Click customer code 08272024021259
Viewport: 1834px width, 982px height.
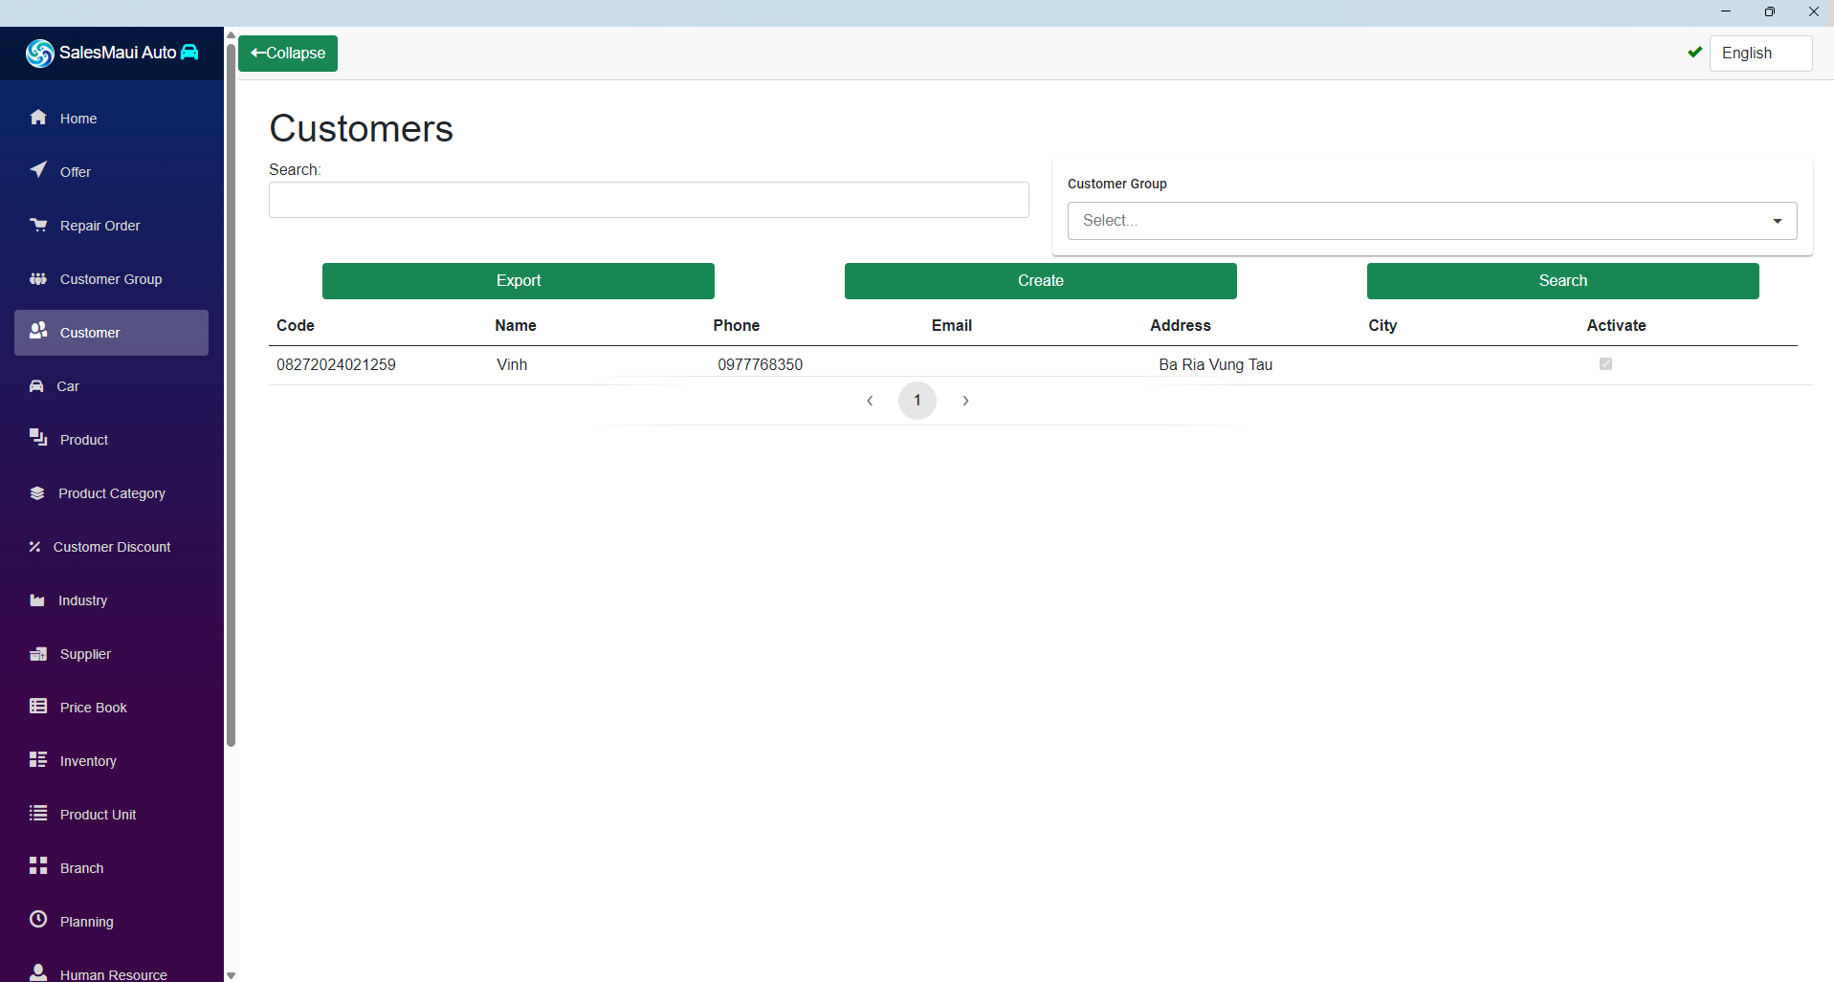[336, 364]
